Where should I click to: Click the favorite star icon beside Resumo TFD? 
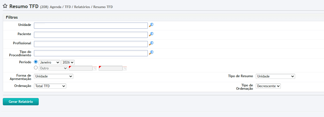pos(5,6)
